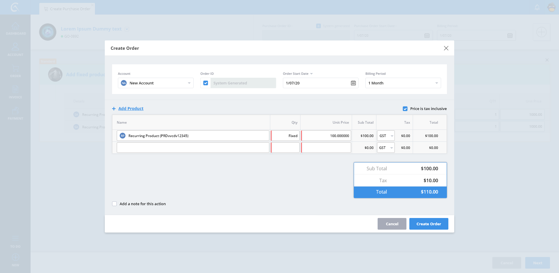Switch to the Create Purchase Order tab
559x273 pixels.
click(67, 9)
